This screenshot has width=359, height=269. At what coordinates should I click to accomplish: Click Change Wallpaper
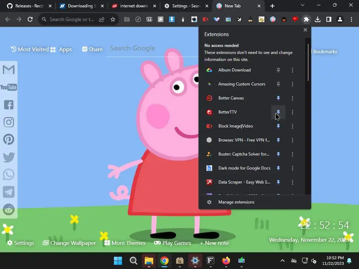click(69, 243)
